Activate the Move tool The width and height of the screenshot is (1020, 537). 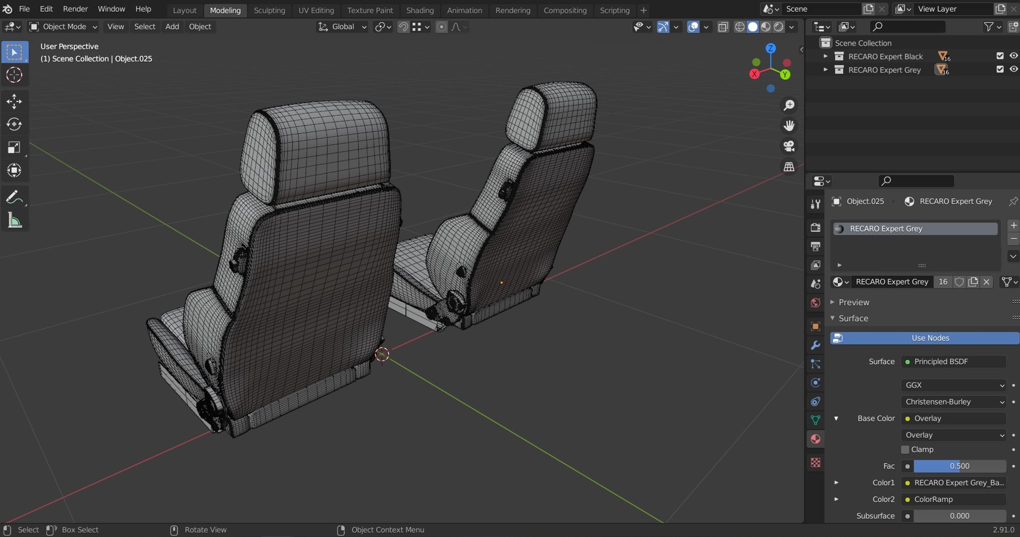[14, 101]
